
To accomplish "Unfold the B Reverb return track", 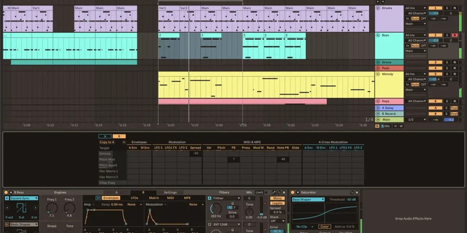I will (x=378, y=114).
